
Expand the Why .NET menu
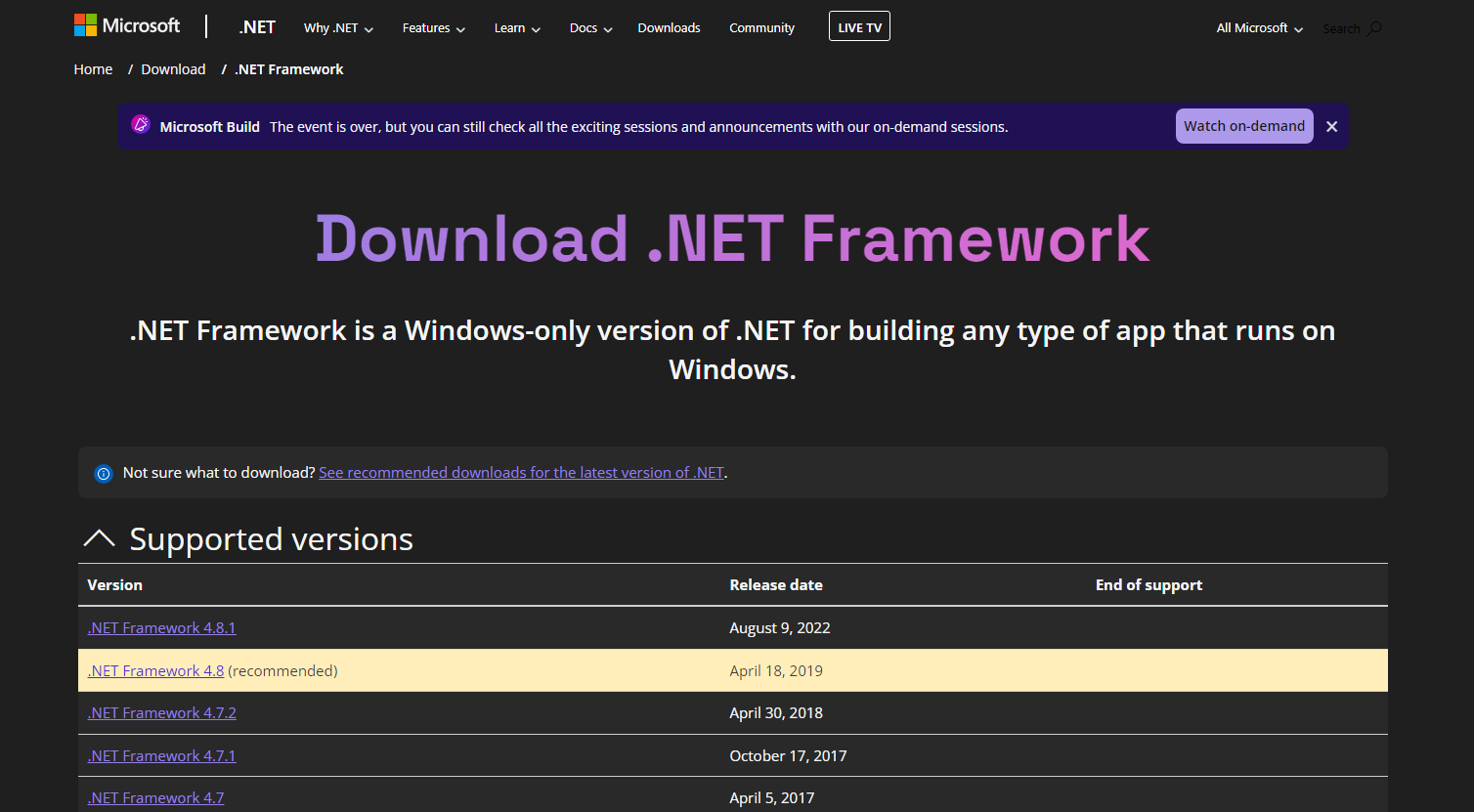(x=338, y=28)
